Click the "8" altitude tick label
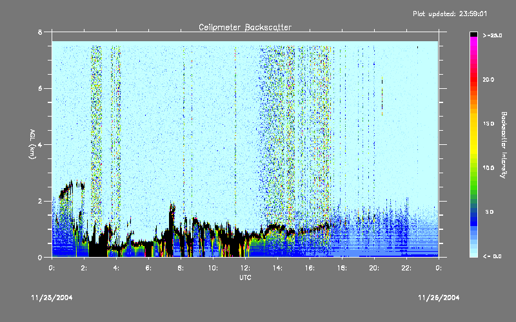 40,32
